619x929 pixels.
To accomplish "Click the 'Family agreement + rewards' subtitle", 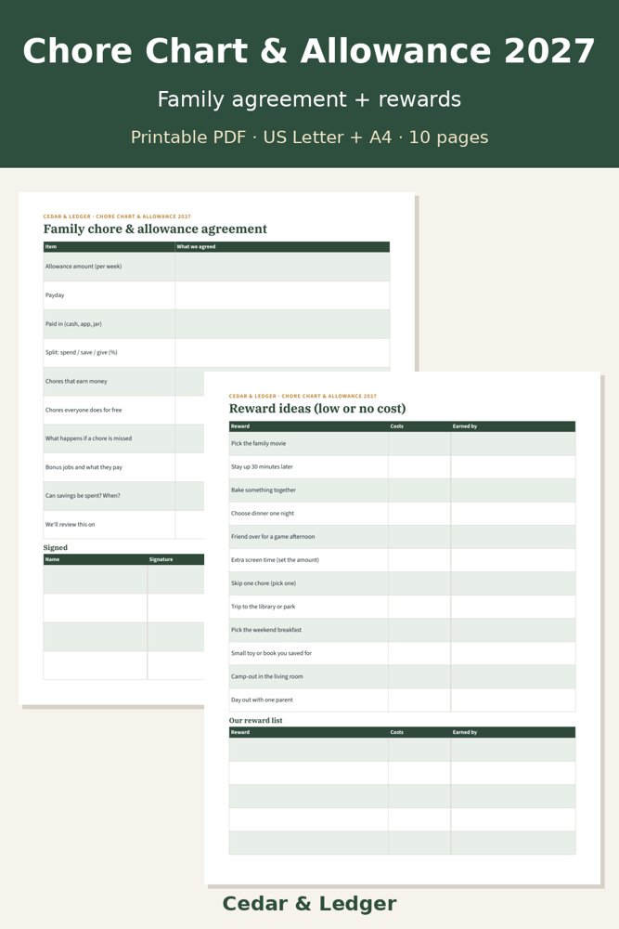I will coord(309,99).
